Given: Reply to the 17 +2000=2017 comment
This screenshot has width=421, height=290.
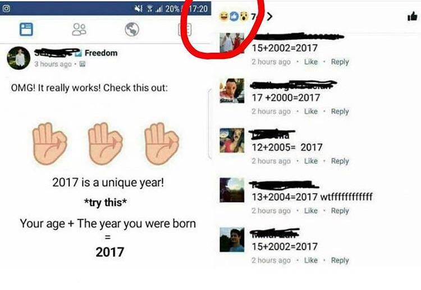Looking at the screenshot, I should tap(340, 111).
